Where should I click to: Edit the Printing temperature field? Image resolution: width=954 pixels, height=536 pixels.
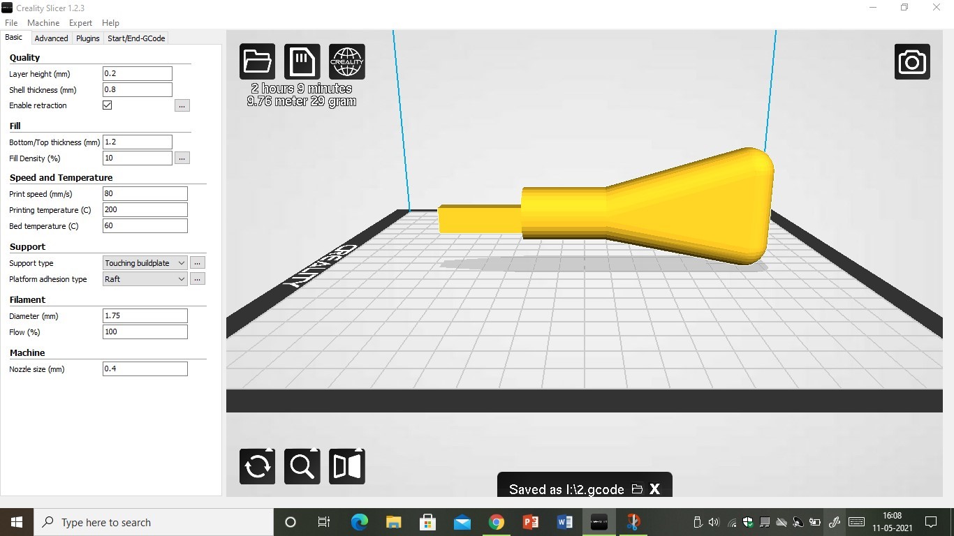click(145, 209)
